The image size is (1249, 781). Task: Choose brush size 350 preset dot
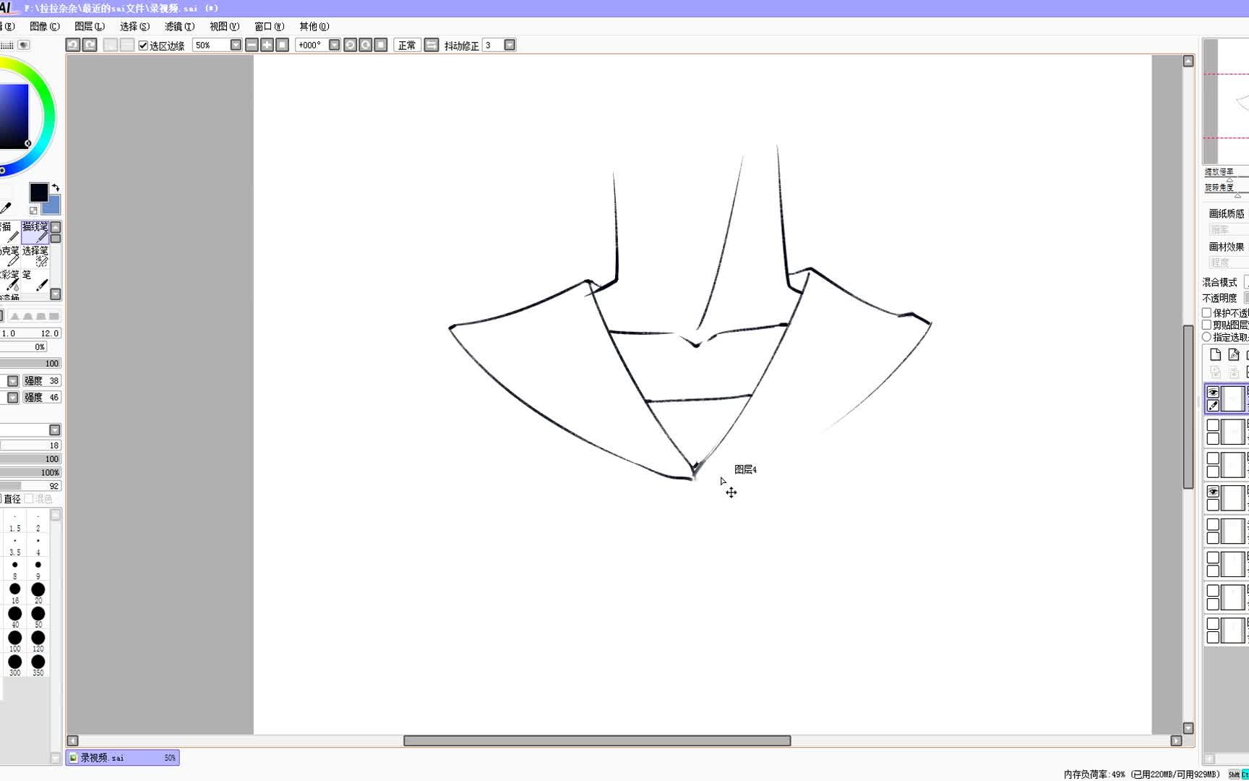pyautogui.click(x=38, y=662)
